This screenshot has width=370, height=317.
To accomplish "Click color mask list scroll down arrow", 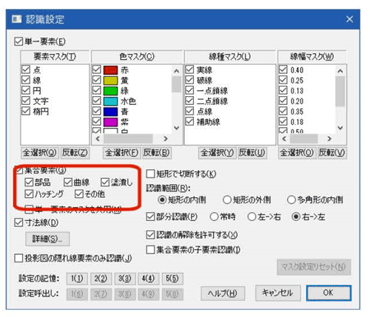I will (177, 128).
